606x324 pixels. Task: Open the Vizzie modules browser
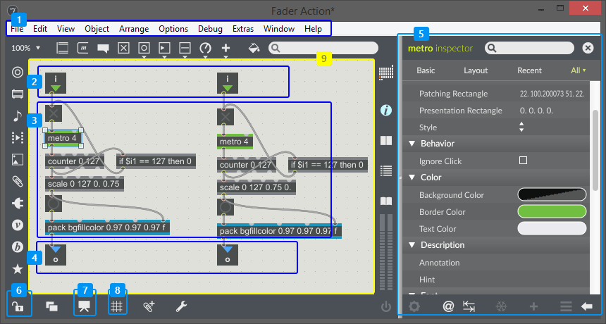[18, 225]
